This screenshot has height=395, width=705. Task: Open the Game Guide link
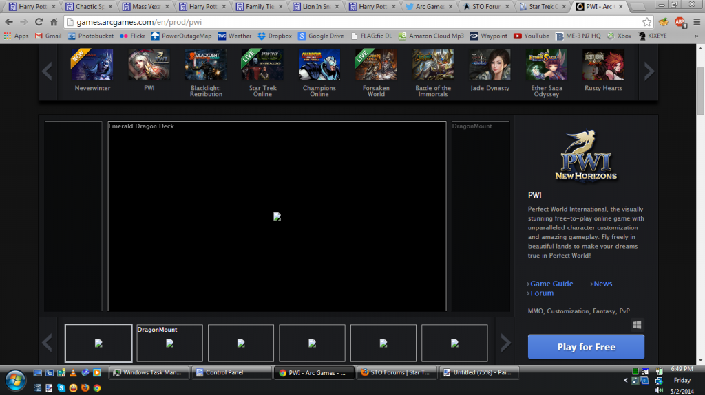[551, 284]
